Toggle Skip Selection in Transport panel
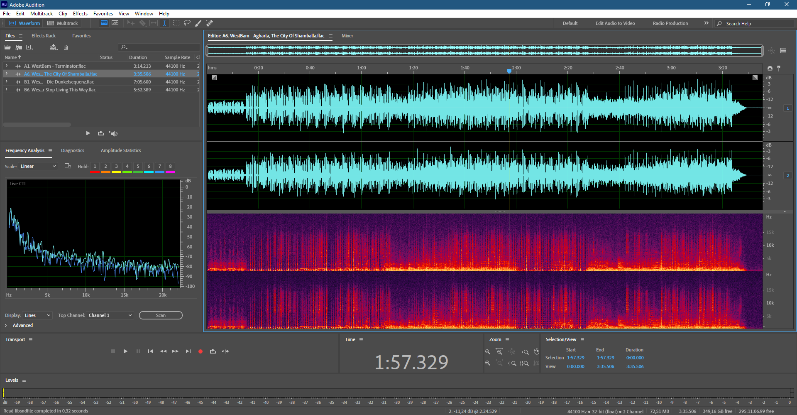Screen dimensions: 797x415 (x=225, y=351)
